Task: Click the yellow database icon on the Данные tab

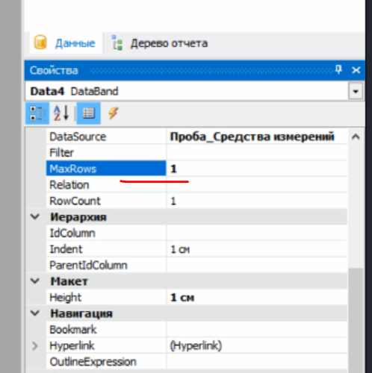Action: [40, 43]
